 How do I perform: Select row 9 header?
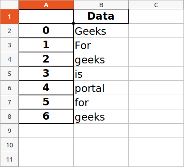point(9,131)
